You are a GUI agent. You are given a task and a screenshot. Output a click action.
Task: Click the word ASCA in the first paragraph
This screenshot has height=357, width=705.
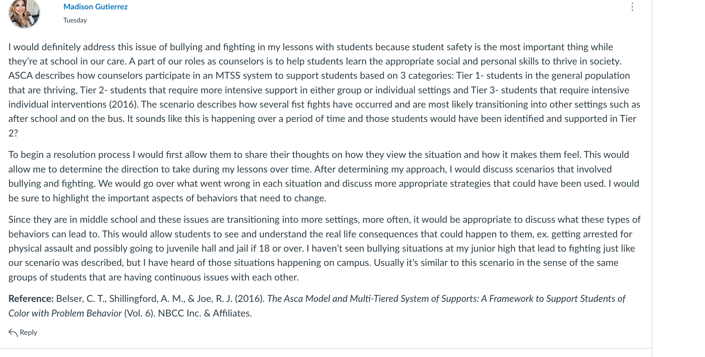[21, 76]
